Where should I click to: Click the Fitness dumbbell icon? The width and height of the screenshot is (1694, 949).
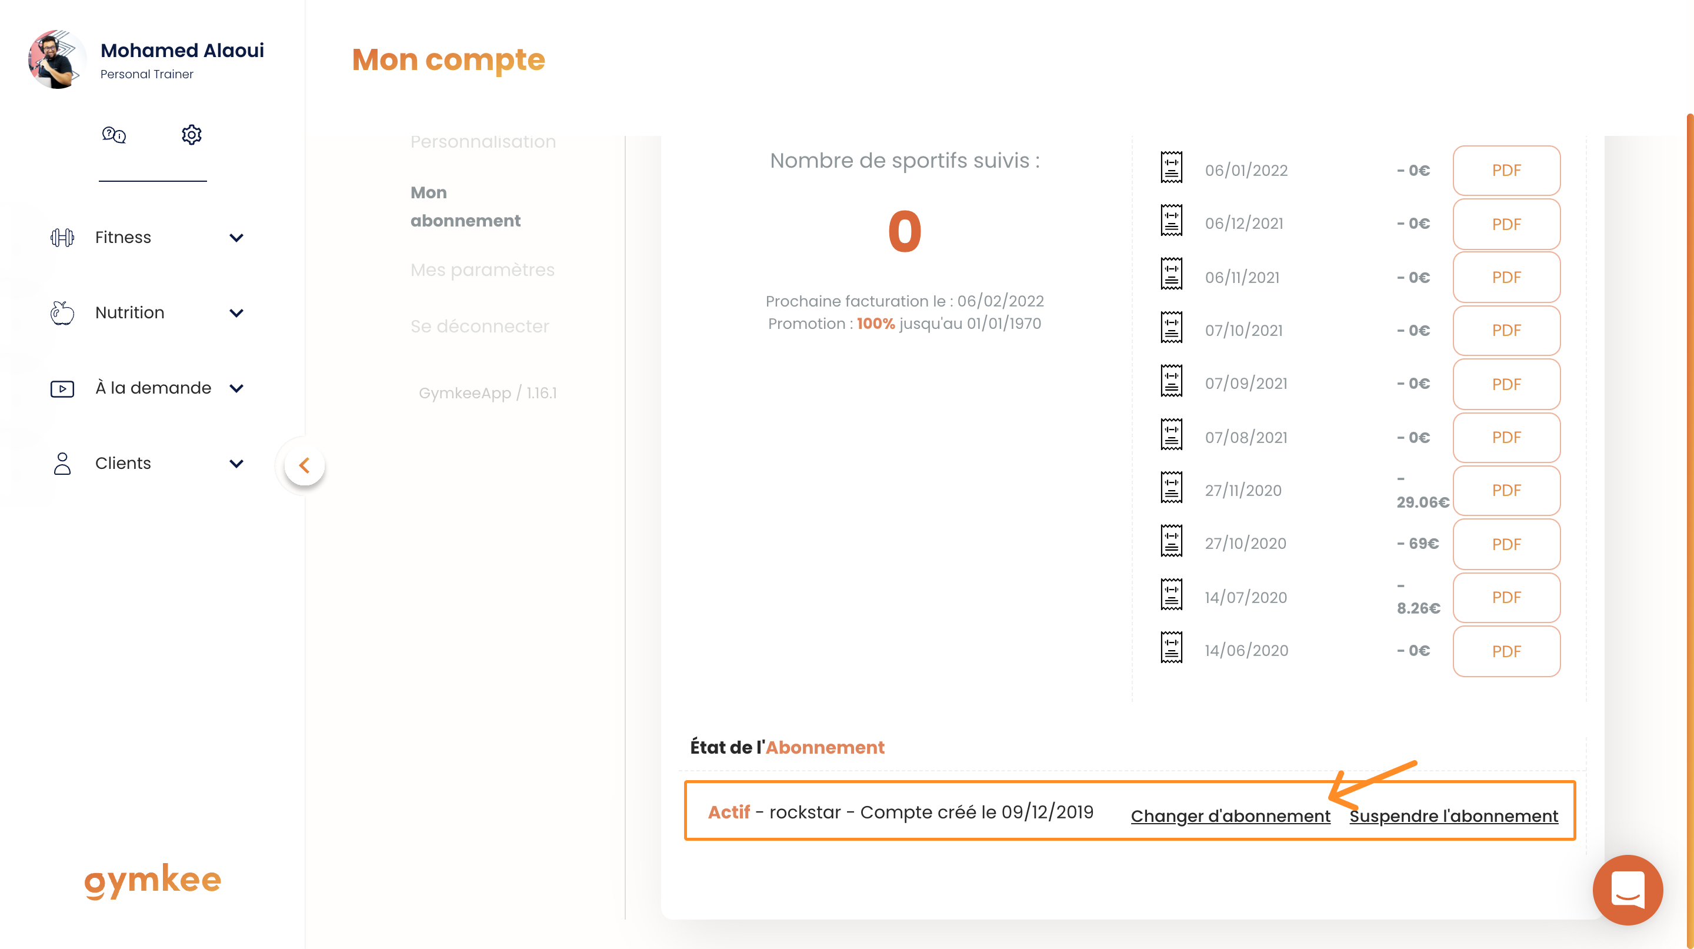(x=62, y=238)
